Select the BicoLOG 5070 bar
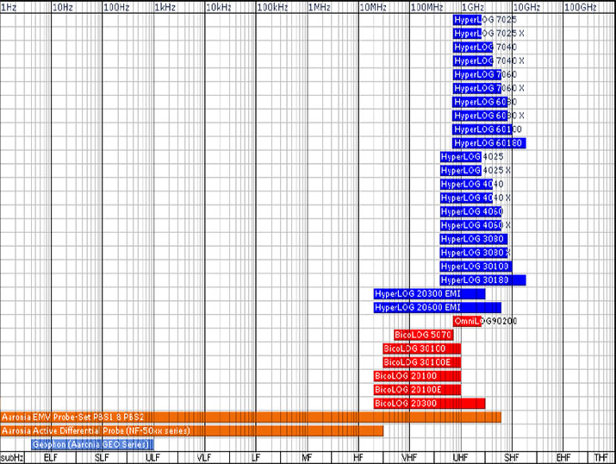616x464 pixels. point(422,335)
